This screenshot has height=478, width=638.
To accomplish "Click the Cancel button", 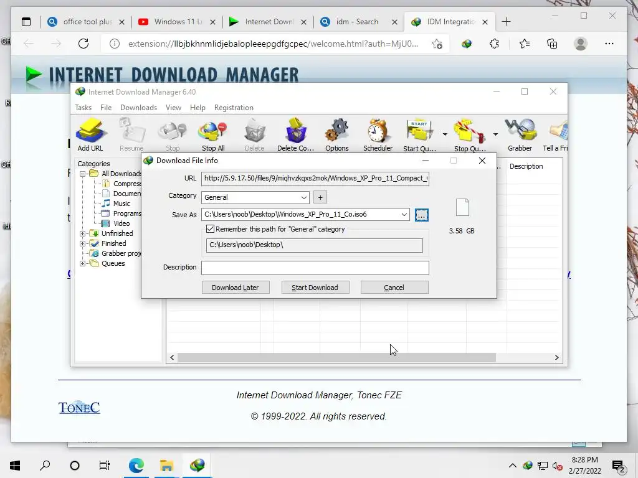I will click(394, 288).
